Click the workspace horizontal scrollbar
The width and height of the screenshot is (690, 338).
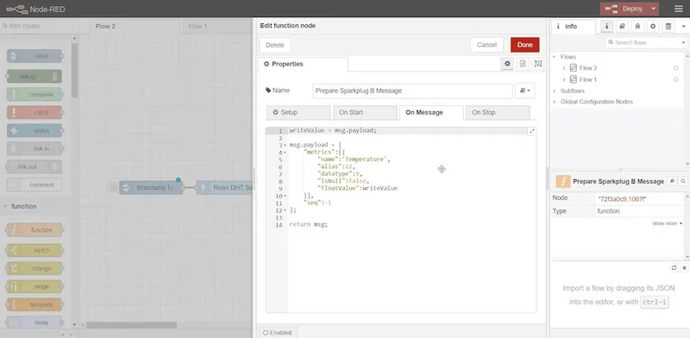(132, 325)
